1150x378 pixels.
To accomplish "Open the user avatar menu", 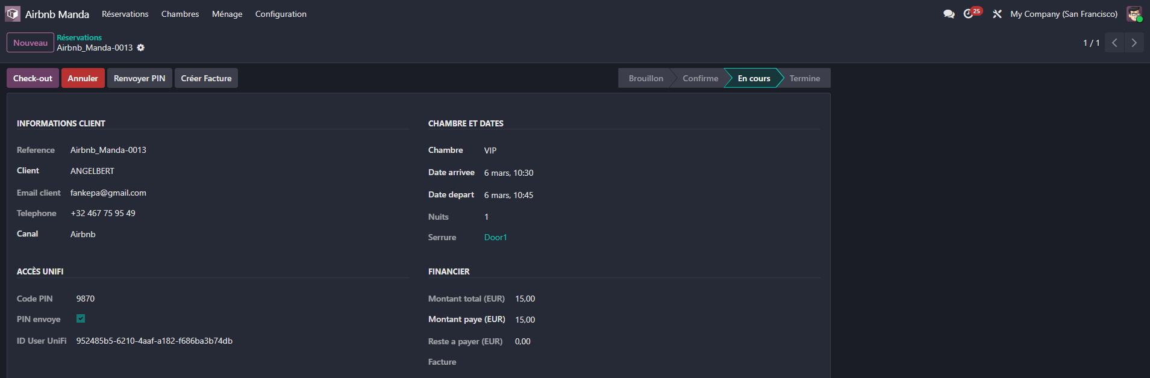I will (1134, 14).
